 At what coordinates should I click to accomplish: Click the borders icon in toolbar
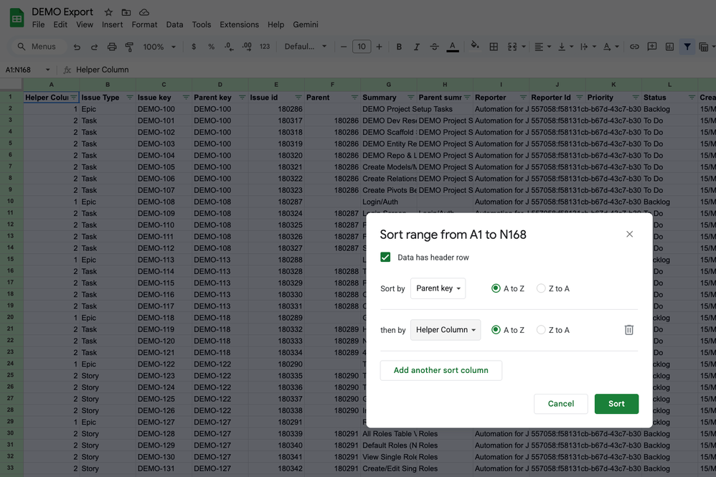tap(494, 47)
